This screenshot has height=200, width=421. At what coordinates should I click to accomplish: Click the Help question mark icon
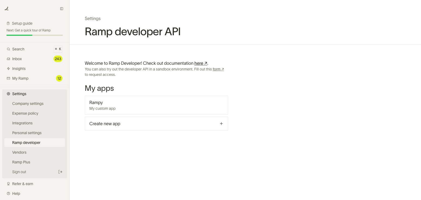8,193
